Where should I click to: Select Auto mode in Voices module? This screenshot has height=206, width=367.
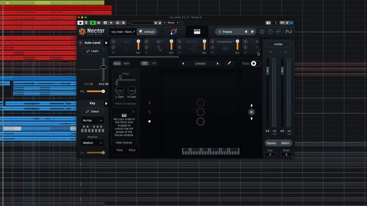[x=117, y=64]
